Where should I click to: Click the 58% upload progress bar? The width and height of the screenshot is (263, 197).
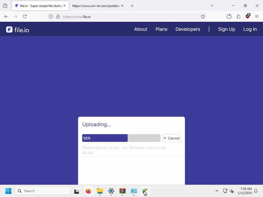tap(121, 138)
